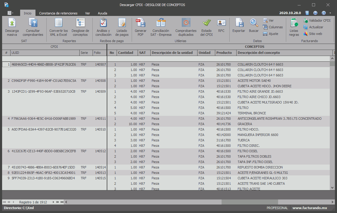Viewport: 337px width, 213px height.
Task: Visit www.facturando.mx link in the status bar
Action: click(x=310, y=208)
